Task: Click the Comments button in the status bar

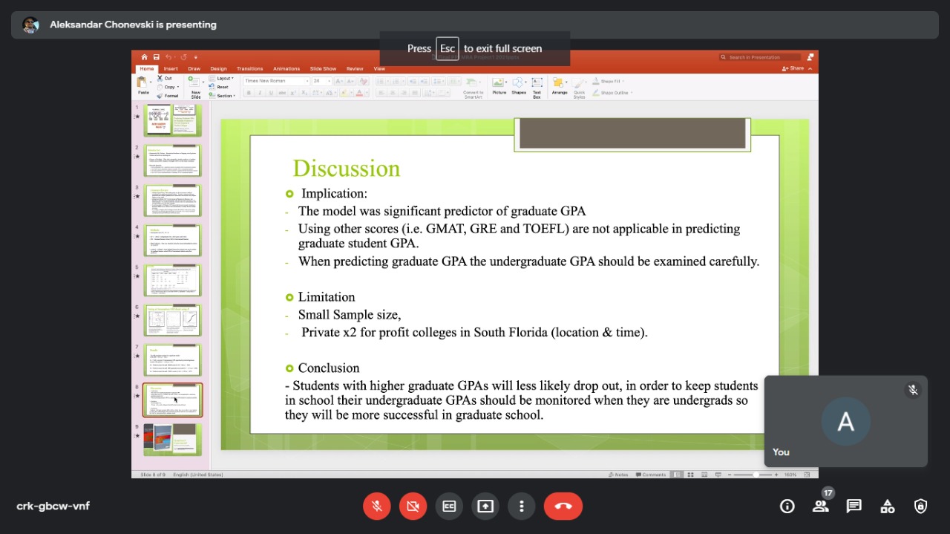Action: point(652,475)
